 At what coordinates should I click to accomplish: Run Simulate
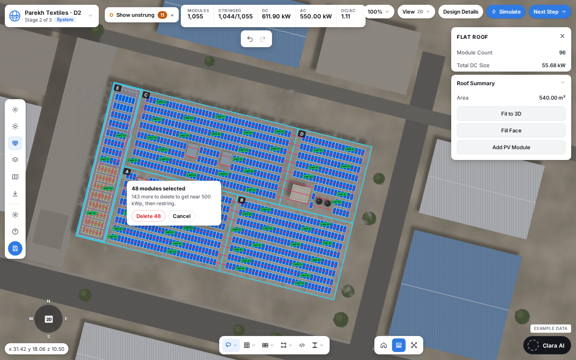tap(506, 12)
